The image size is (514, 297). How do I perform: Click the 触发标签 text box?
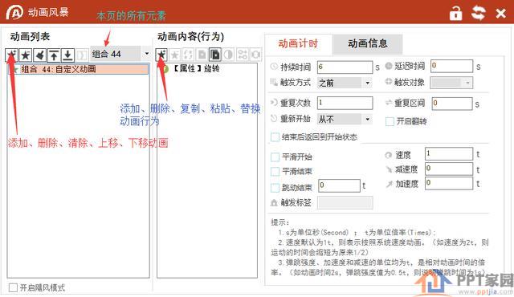(x=345, y=202)
